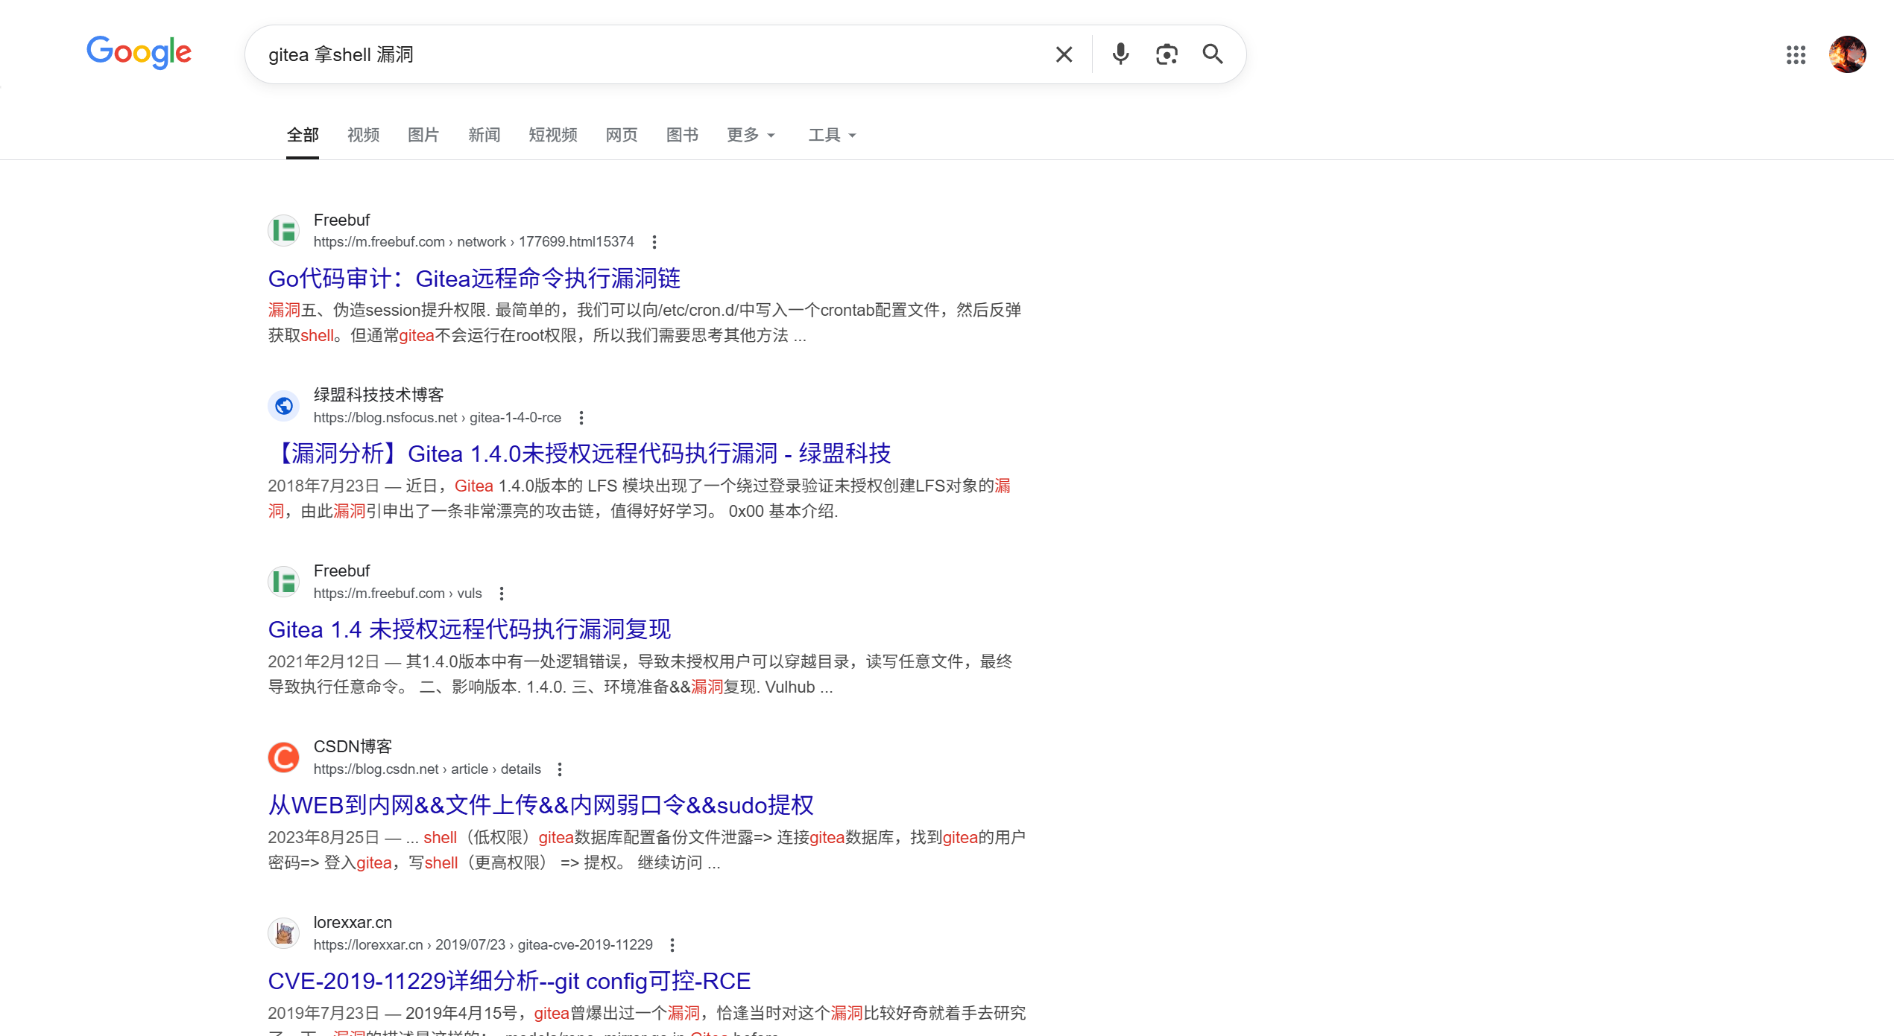Open the three-dot menu next to the Freebuf result
Image resolution: width=1894 pixels, height=1036 pixels.
click(655, 241)
